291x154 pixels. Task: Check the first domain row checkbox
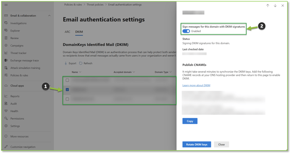67,80
